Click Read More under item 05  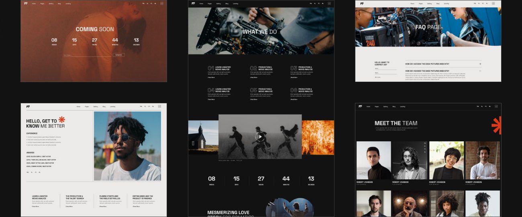click(254, 99)
